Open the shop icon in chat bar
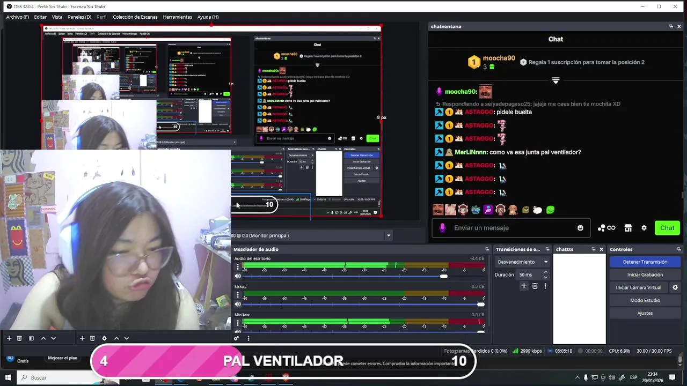 pyautogui.click(x=628, y=228)
